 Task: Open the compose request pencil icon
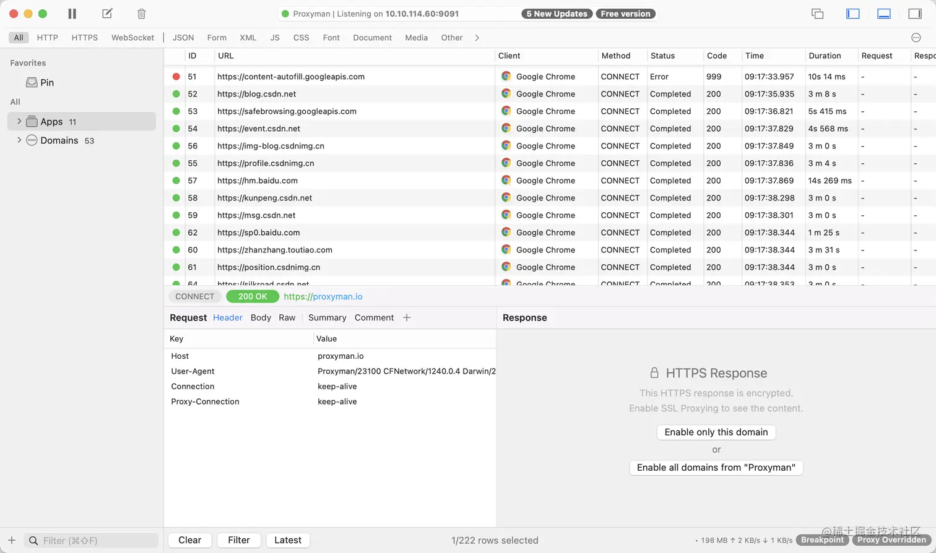(107, 14)
